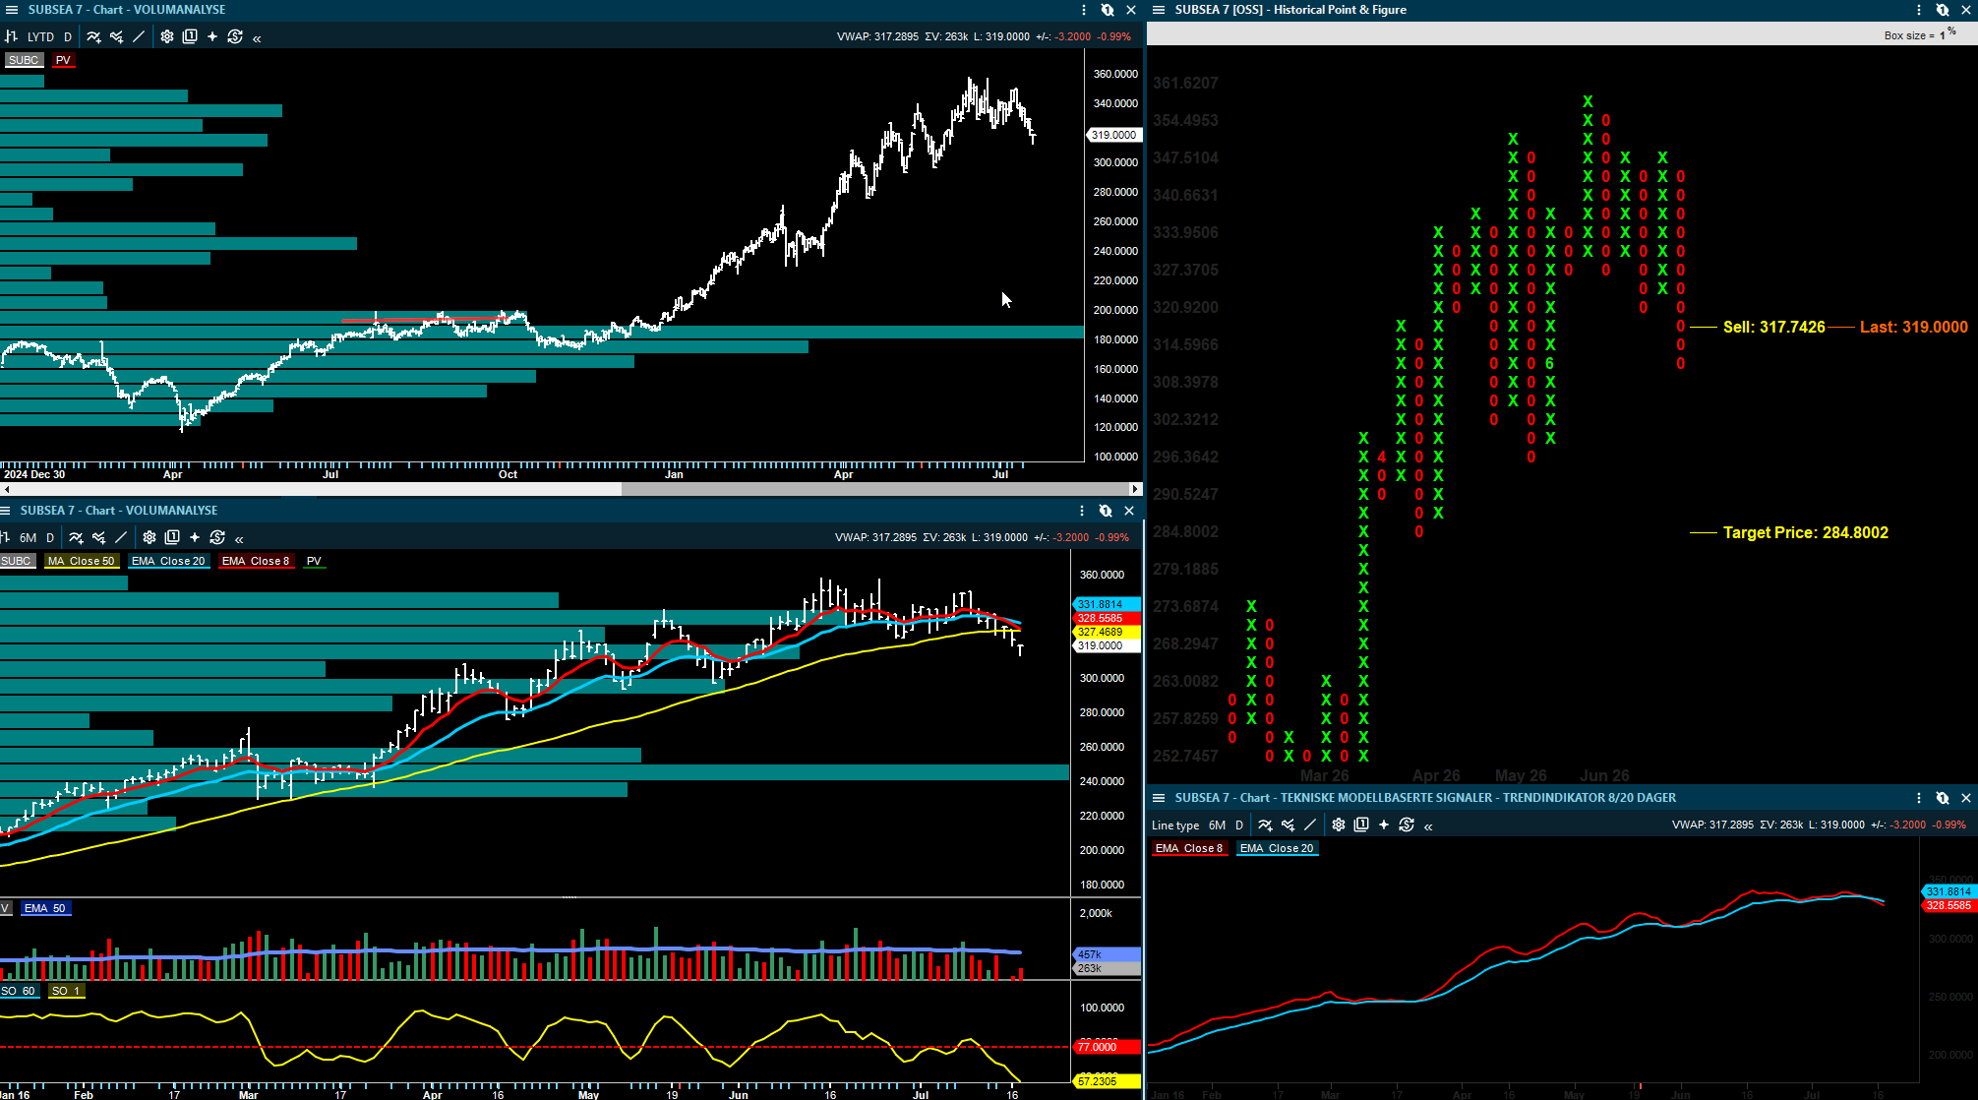Click chart type icon in top-left chart toolbar

12,36
